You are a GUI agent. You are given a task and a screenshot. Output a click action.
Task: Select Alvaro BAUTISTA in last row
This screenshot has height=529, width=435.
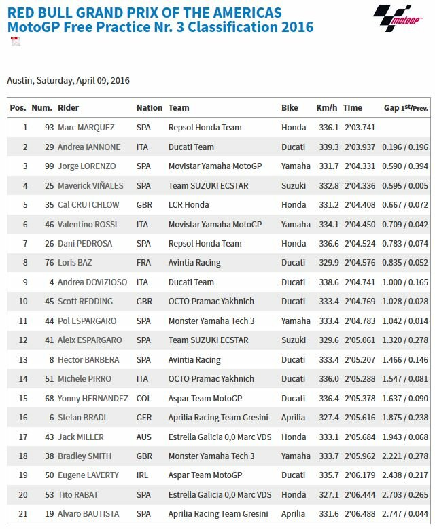tap(88, 514)
